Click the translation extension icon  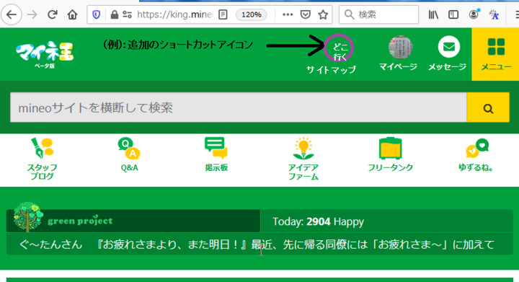(x=494, y=14)
